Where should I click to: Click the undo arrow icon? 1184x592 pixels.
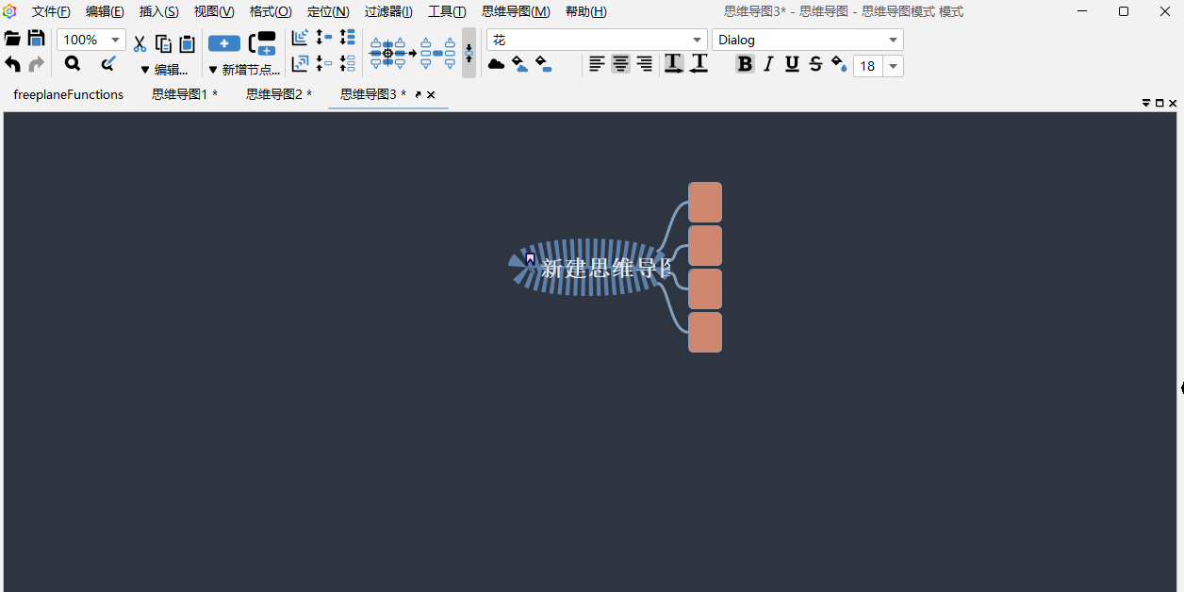(x=12, y=64)
